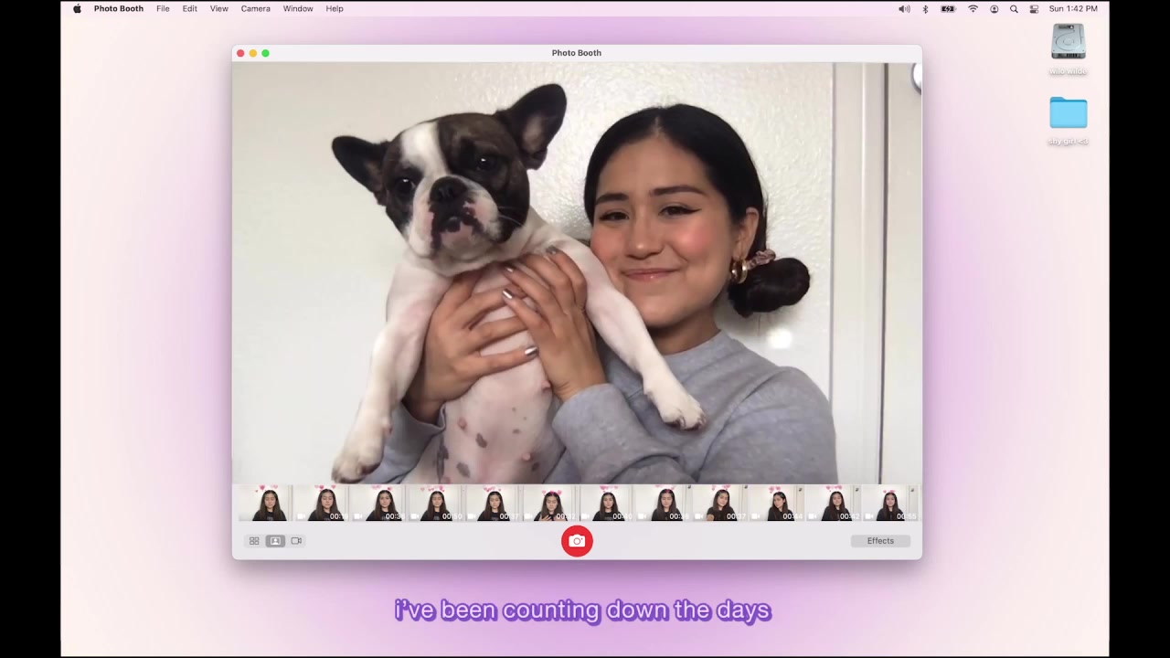Switch to movie clip recording mode

296,541
